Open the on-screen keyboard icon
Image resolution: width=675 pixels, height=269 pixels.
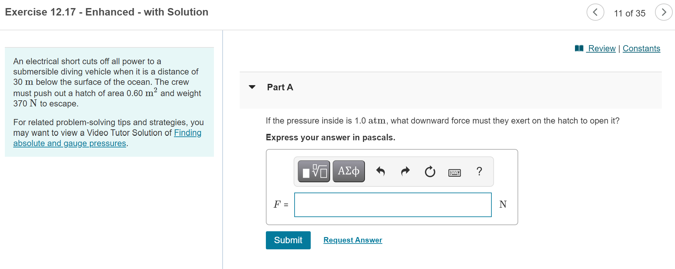454,172
